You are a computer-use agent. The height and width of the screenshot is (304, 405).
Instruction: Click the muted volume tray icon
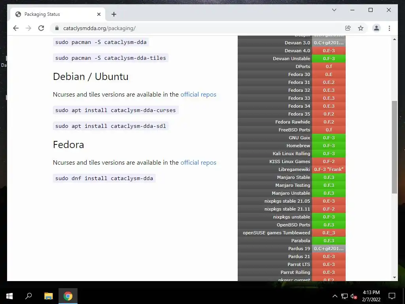pos(354,296)
